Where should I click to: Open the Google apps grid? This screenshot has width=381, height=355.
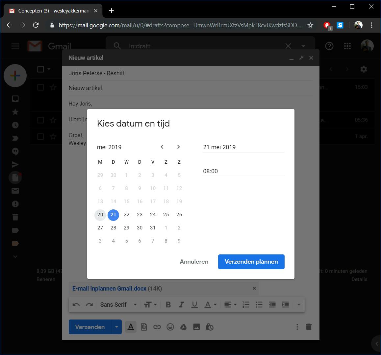(x=347, y=46)
